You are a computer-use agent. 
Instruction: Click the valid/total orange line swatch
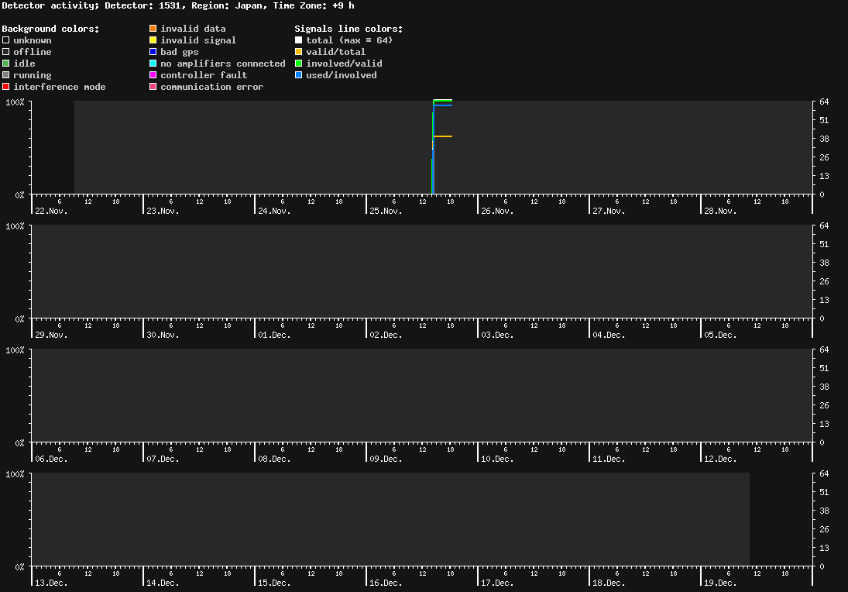[x=299, y=52]
